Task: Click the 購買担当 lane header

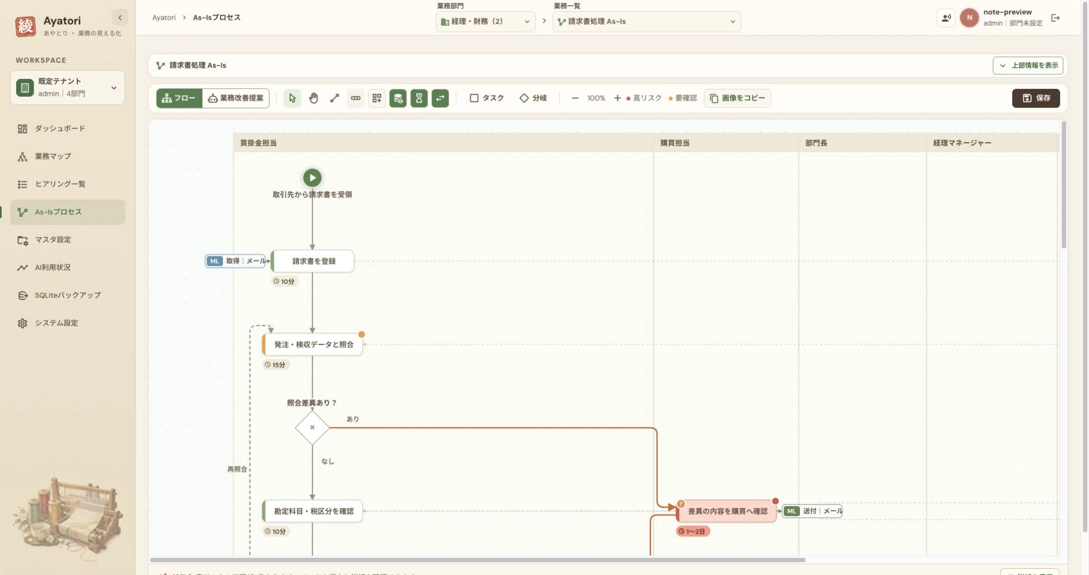Action: point(726,143)
